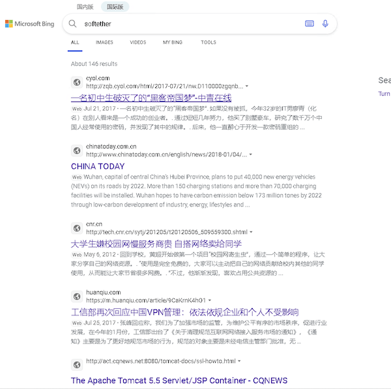This screenshot has width=391, height=389.
Task: Click the globe icon beside act.cqnews.net
Action: point(77,365)
